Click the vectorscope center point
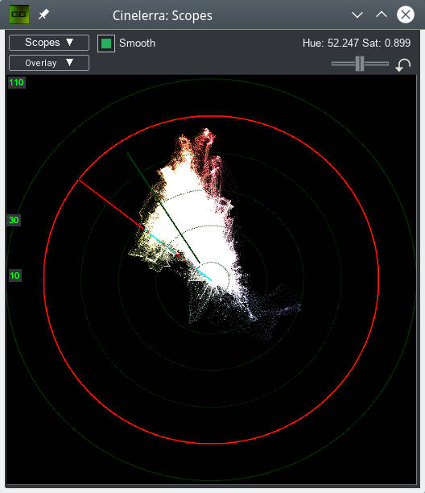Screen dimensions: 425x493 click(212, 280)
